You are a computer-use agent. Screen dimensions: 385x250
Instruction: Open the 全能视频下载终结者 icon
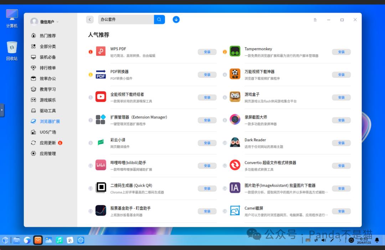[x=101, y=97]
